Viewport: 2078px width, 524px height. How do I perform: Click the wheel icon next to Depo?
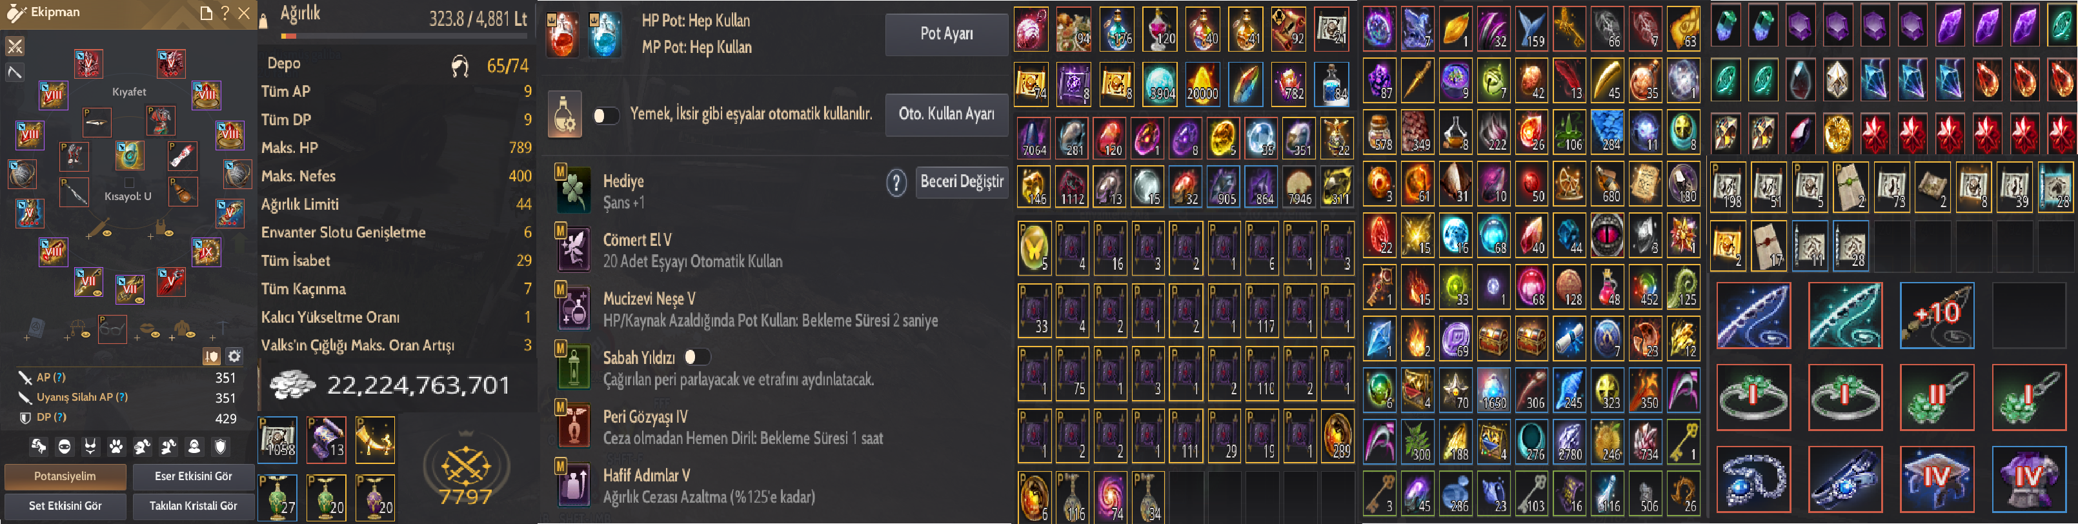(x=459, y=66)
